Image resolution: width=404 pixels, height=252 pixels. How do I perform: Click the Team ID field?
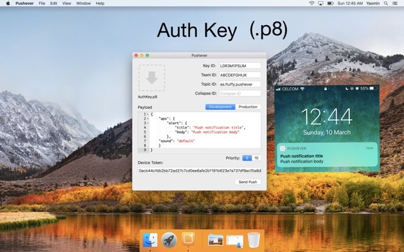[x=240, y=75]
